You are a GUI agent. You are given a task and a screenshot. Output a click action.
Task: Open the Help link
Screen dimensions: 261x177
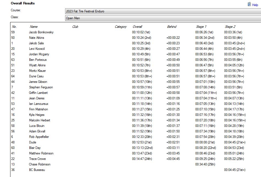255,5
